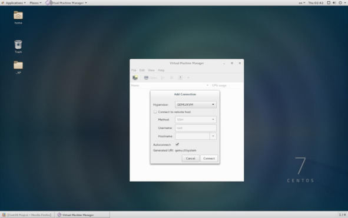Select the Trash icon on desktop
The width and height of the screenshot is (348, 218).
tap(18, 46)
